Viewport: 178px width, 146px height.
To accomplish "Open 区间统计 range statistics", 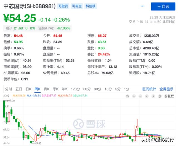I will [x=149, y=89].
